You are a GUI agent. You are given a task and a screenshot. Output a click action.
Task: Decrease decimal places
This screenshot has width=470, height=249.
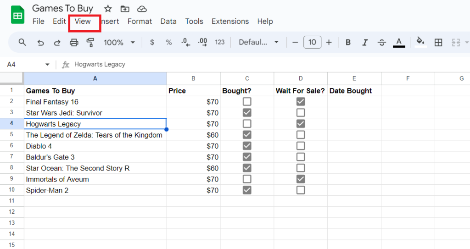[185, 42]
